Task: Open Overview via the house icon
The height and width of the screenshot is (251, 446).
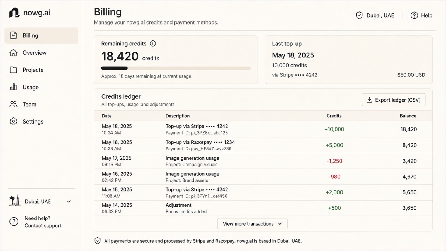Action: (13, 53)
